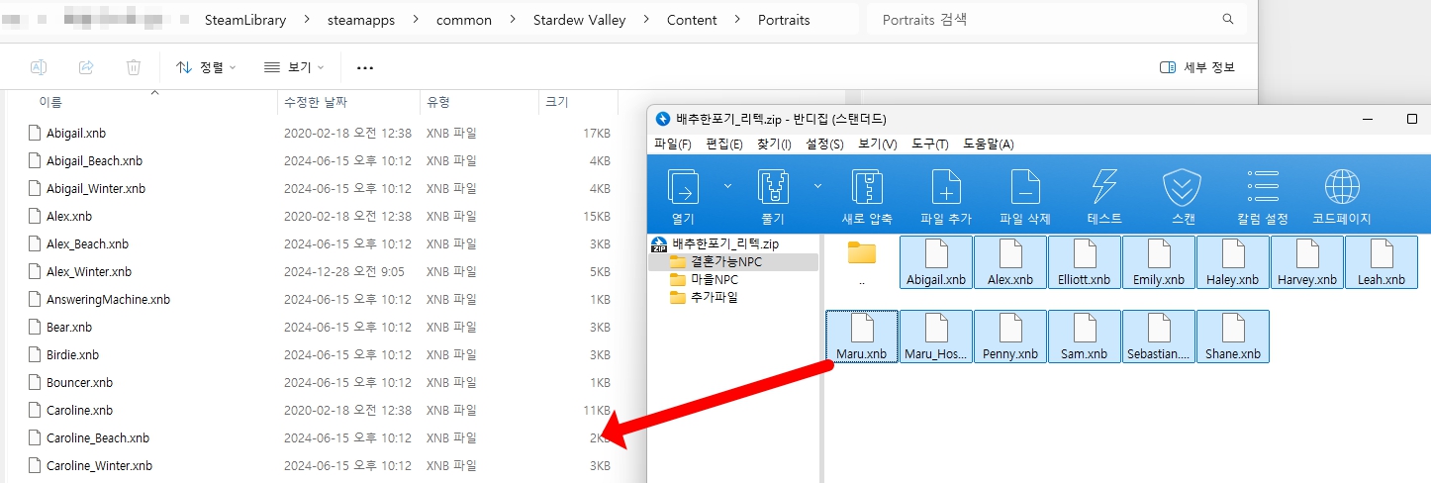Click the 풀기 (Extract) icon
The width and height of the screenshot is (1431, 483).
pyautogui.click(x=771, y=187)
